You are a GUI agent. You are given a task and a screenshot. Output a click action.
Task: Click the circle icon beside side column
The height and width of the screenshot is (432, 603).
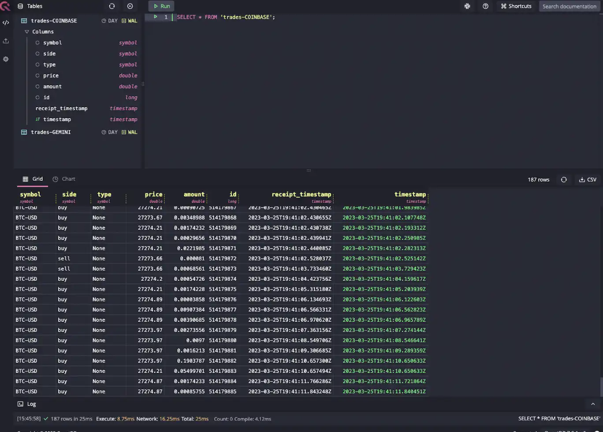[x=37, y=54]
